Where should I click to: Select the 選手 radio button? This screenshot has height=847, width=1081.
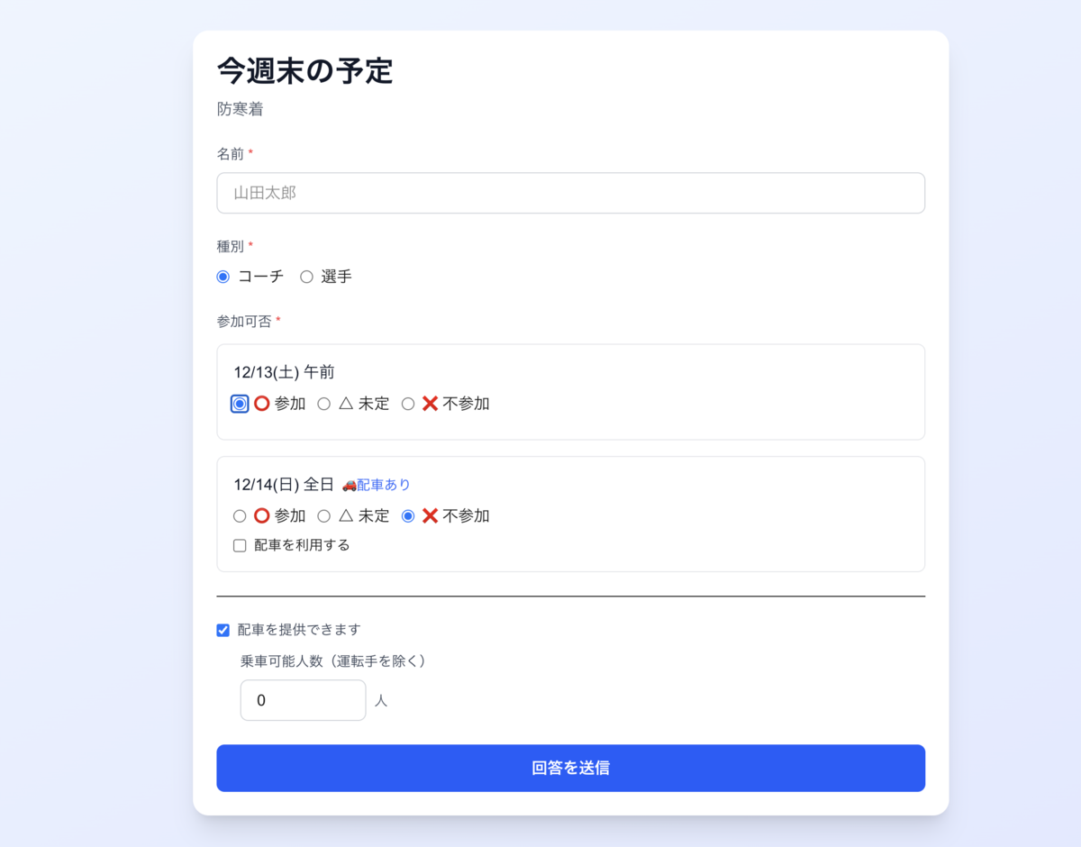pyautogui.click(x=306, y=277)
